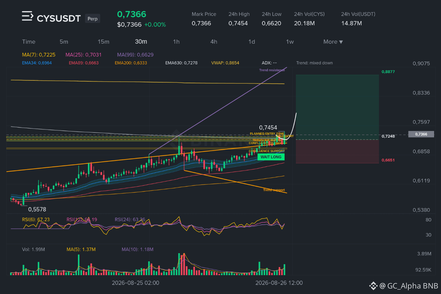Click the 0,8877 take-profit price label
Screen dimensions: 441x294
tap(388, 72)
